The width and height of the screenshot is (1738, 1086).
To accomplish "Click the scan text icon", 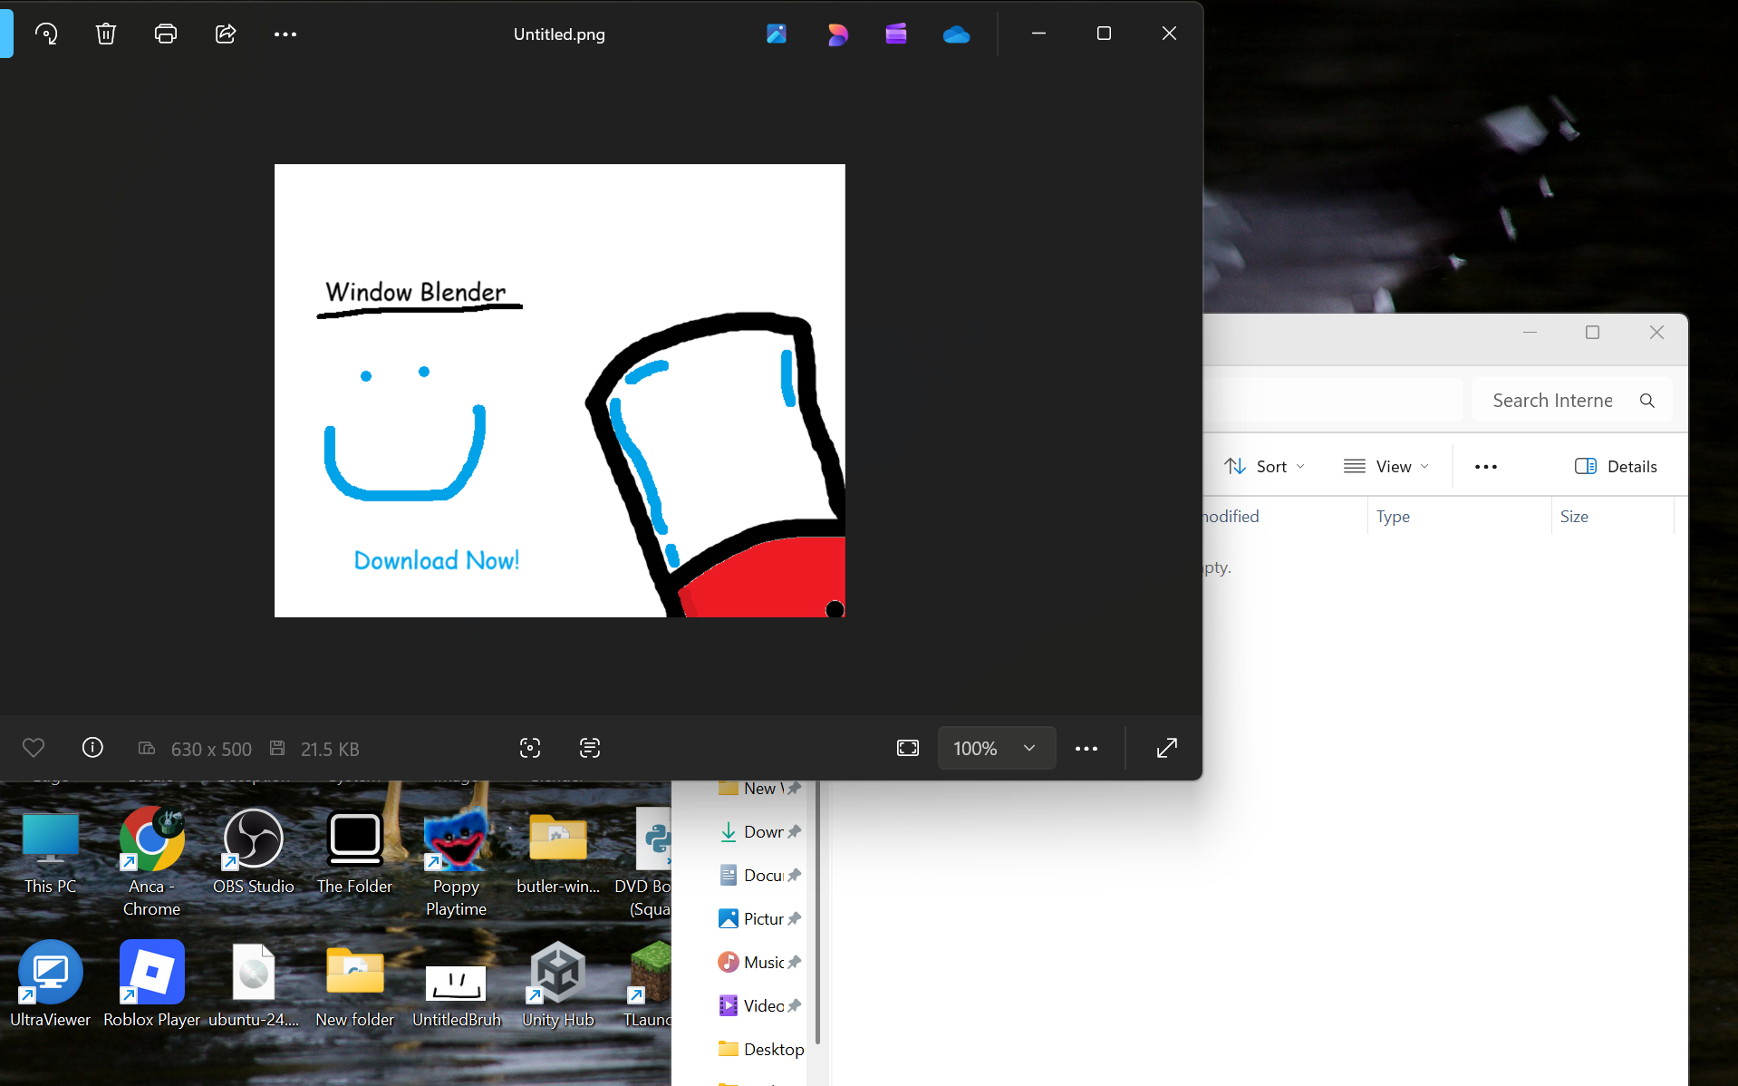I will click(x=590, y=748).
